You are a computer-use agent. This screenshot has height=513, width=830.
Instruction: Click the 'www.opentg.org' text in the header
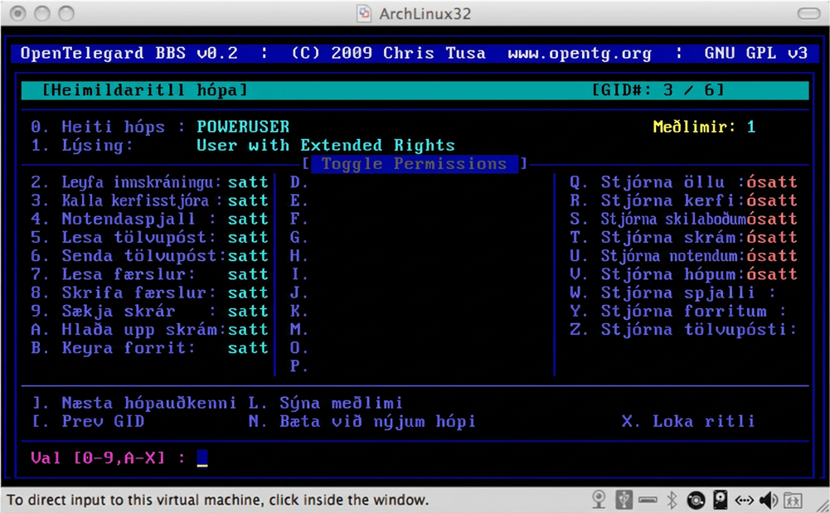580,53
